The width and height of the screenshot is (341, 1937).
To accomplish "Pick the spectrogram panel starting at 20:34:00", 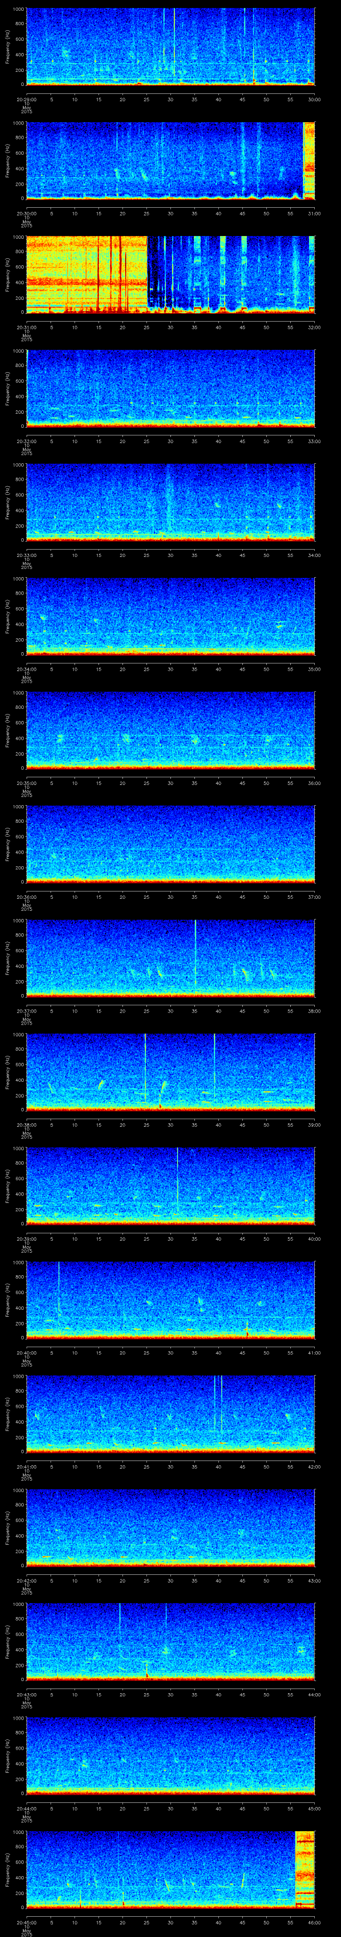I will coord(171,617).
